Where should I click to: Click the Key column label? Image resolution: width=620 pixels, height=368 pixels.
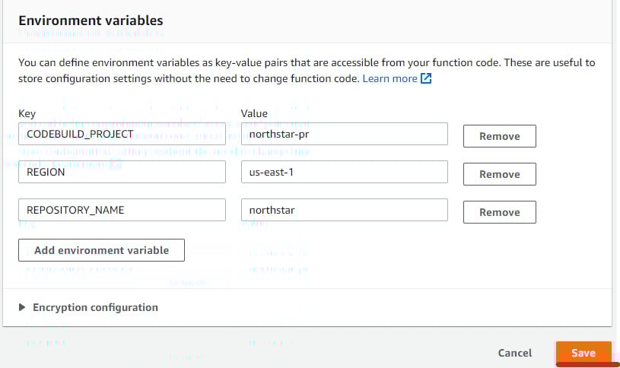tap(27, 114)
